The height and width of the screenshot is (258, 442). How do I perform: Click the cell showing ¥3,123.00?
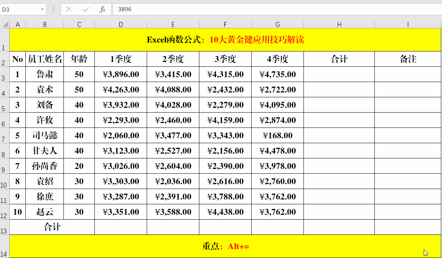click(121, 151)
